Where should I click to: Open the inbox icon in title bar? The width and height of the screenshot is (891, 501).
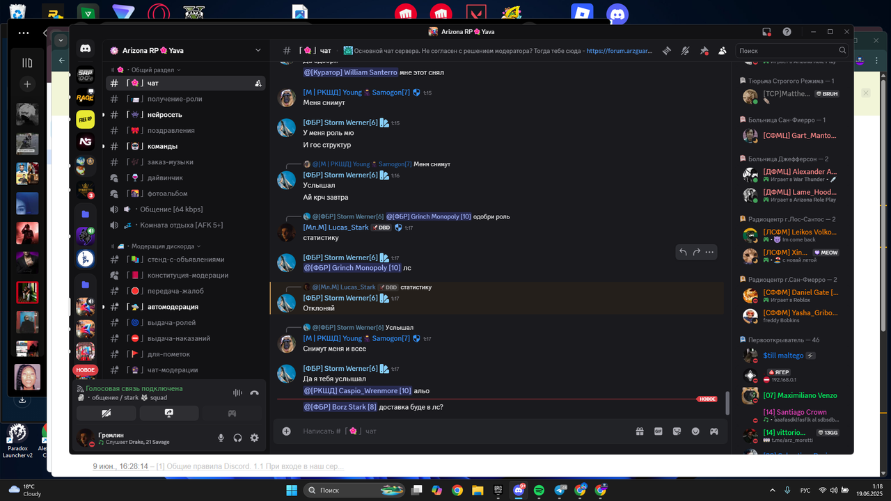pos(766,32)
